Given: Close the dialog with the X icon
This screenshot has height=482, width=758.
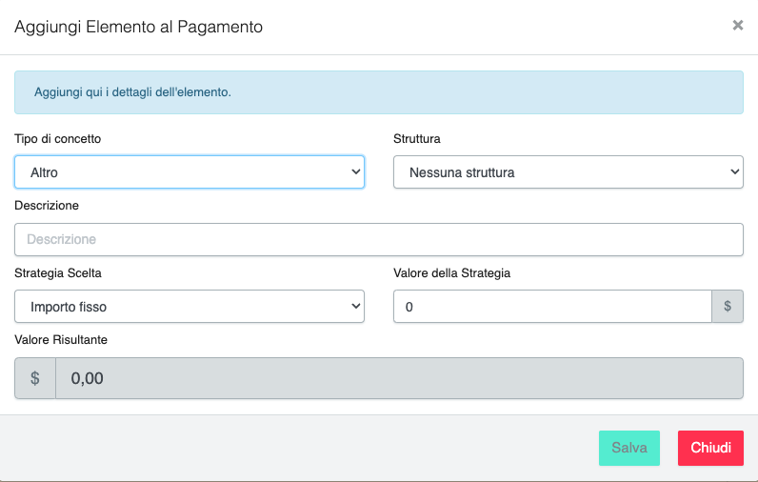Looking at the screenshot, I should 737,26.
